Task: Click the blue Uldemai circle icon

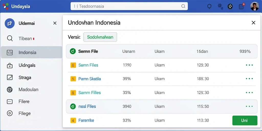Action: (10, 23)
